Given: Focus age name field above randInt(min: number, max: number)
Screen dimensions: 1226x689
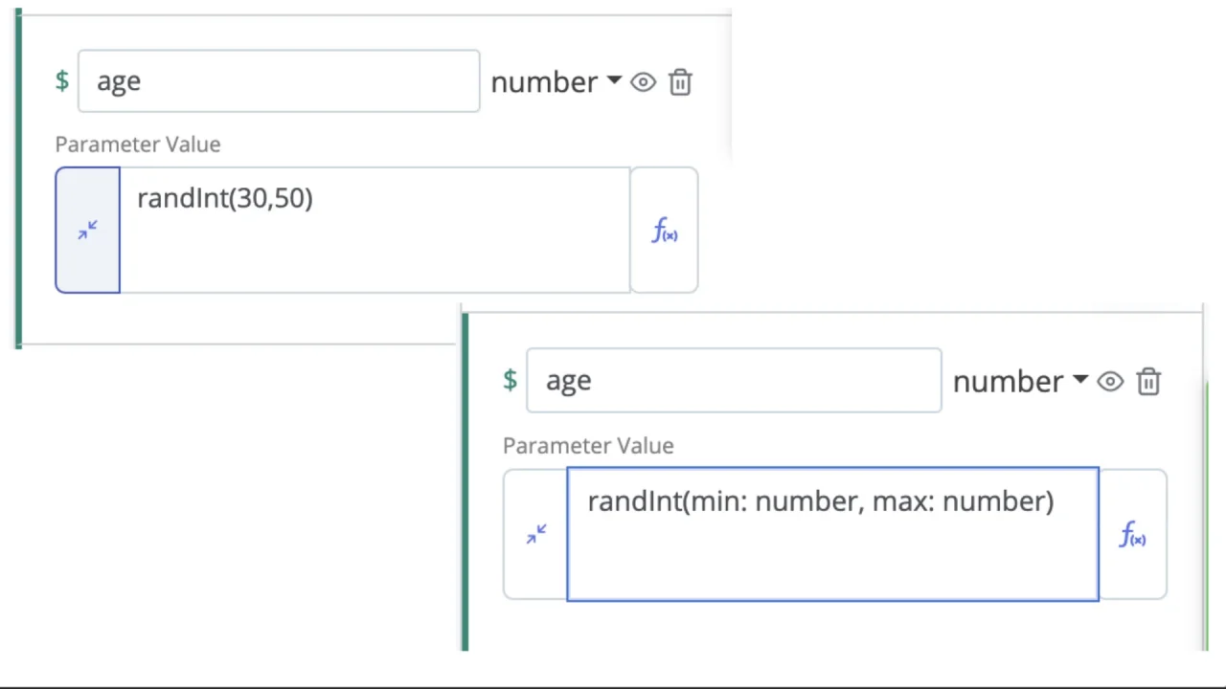Looking at the screenshot, I should [734, 381].
